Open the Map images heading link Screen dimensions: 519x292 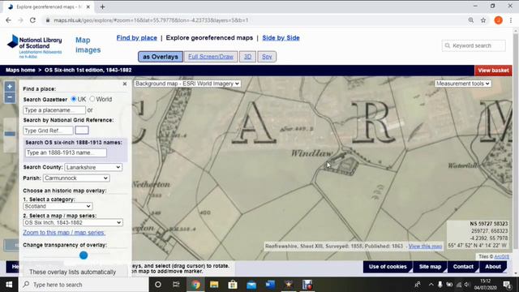click(x=88, y=45)
